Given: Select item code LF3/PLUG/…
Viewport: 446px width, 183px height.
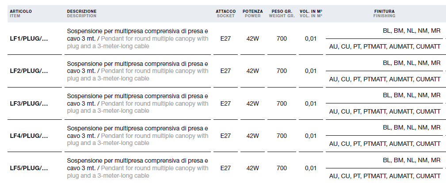Looking at the screenshot, I should 29,103.
